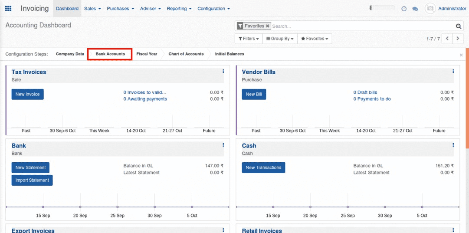Click Bank balance value 147.00 ₹
This screenshot has height=233, width=469.
(x=214, y=166)
